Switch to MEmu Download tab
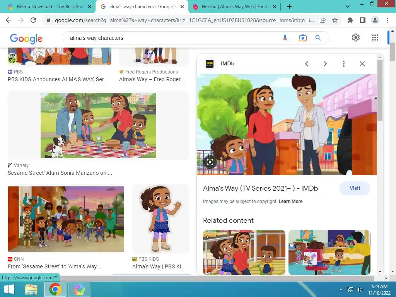The height and width of the screenshot is (297, 396). coord(50,7)
